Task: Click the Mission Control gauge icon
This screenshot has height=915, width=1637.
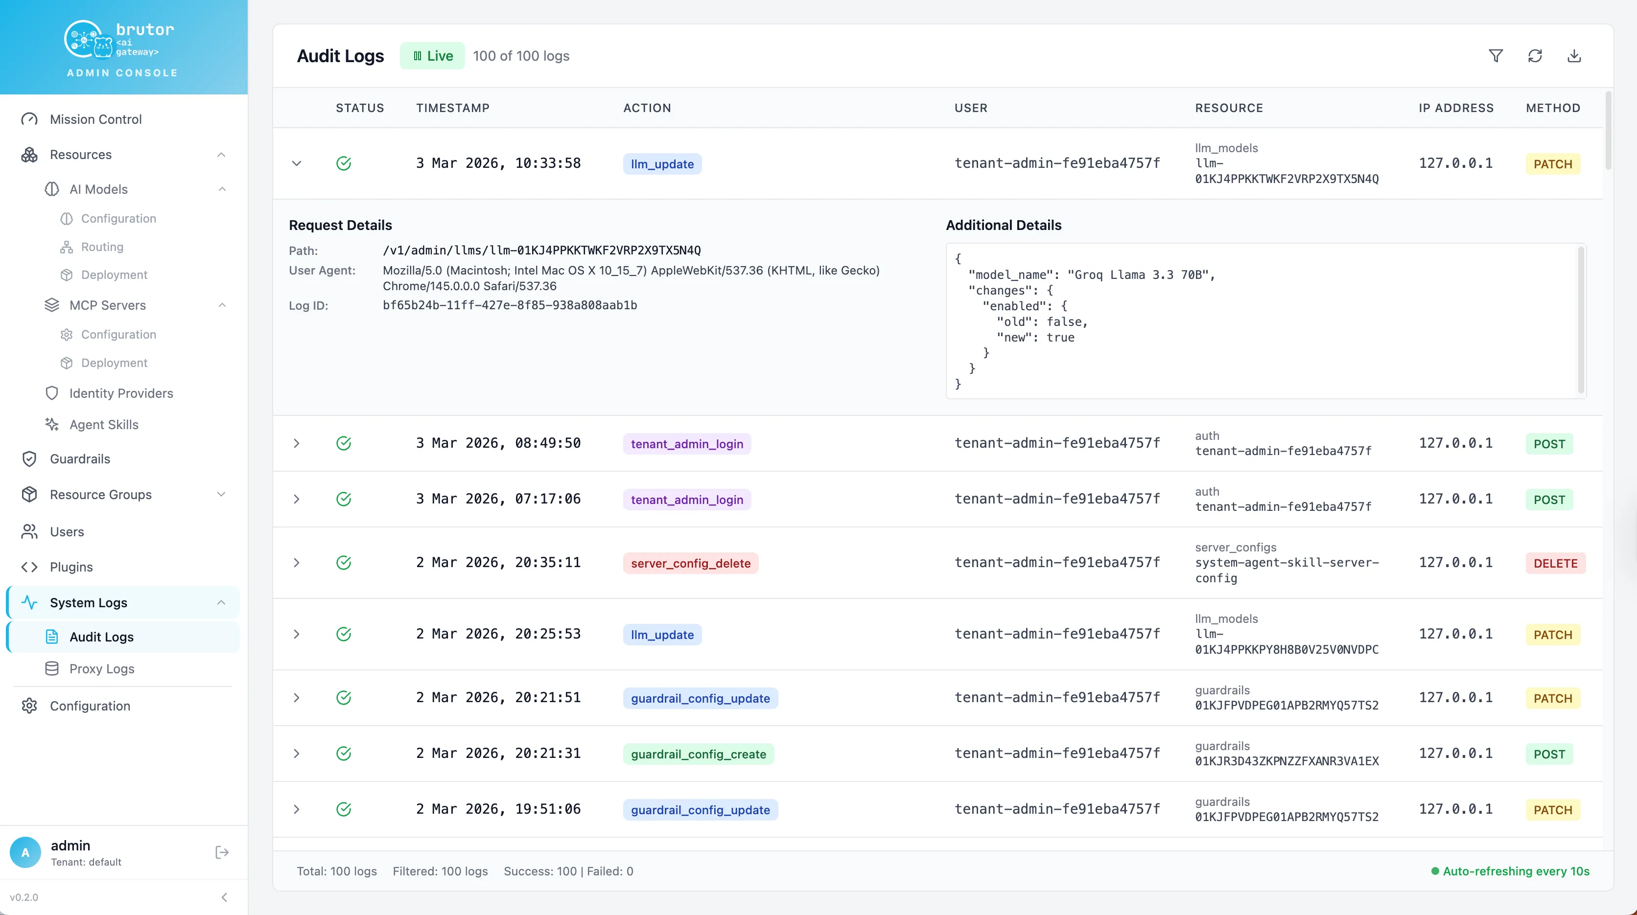Action: click(x=29, y=119)
